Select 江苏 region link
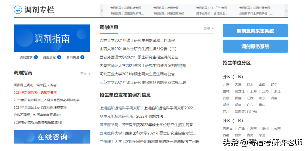The width and height of the screenshot is (307, 151). [265, 91]
